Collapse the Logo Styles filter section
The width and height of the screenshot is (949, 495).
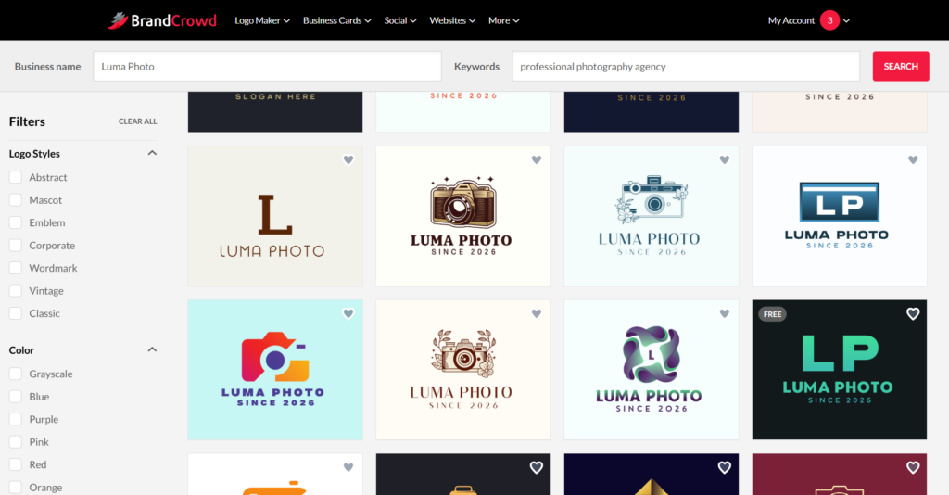(152, 153)
